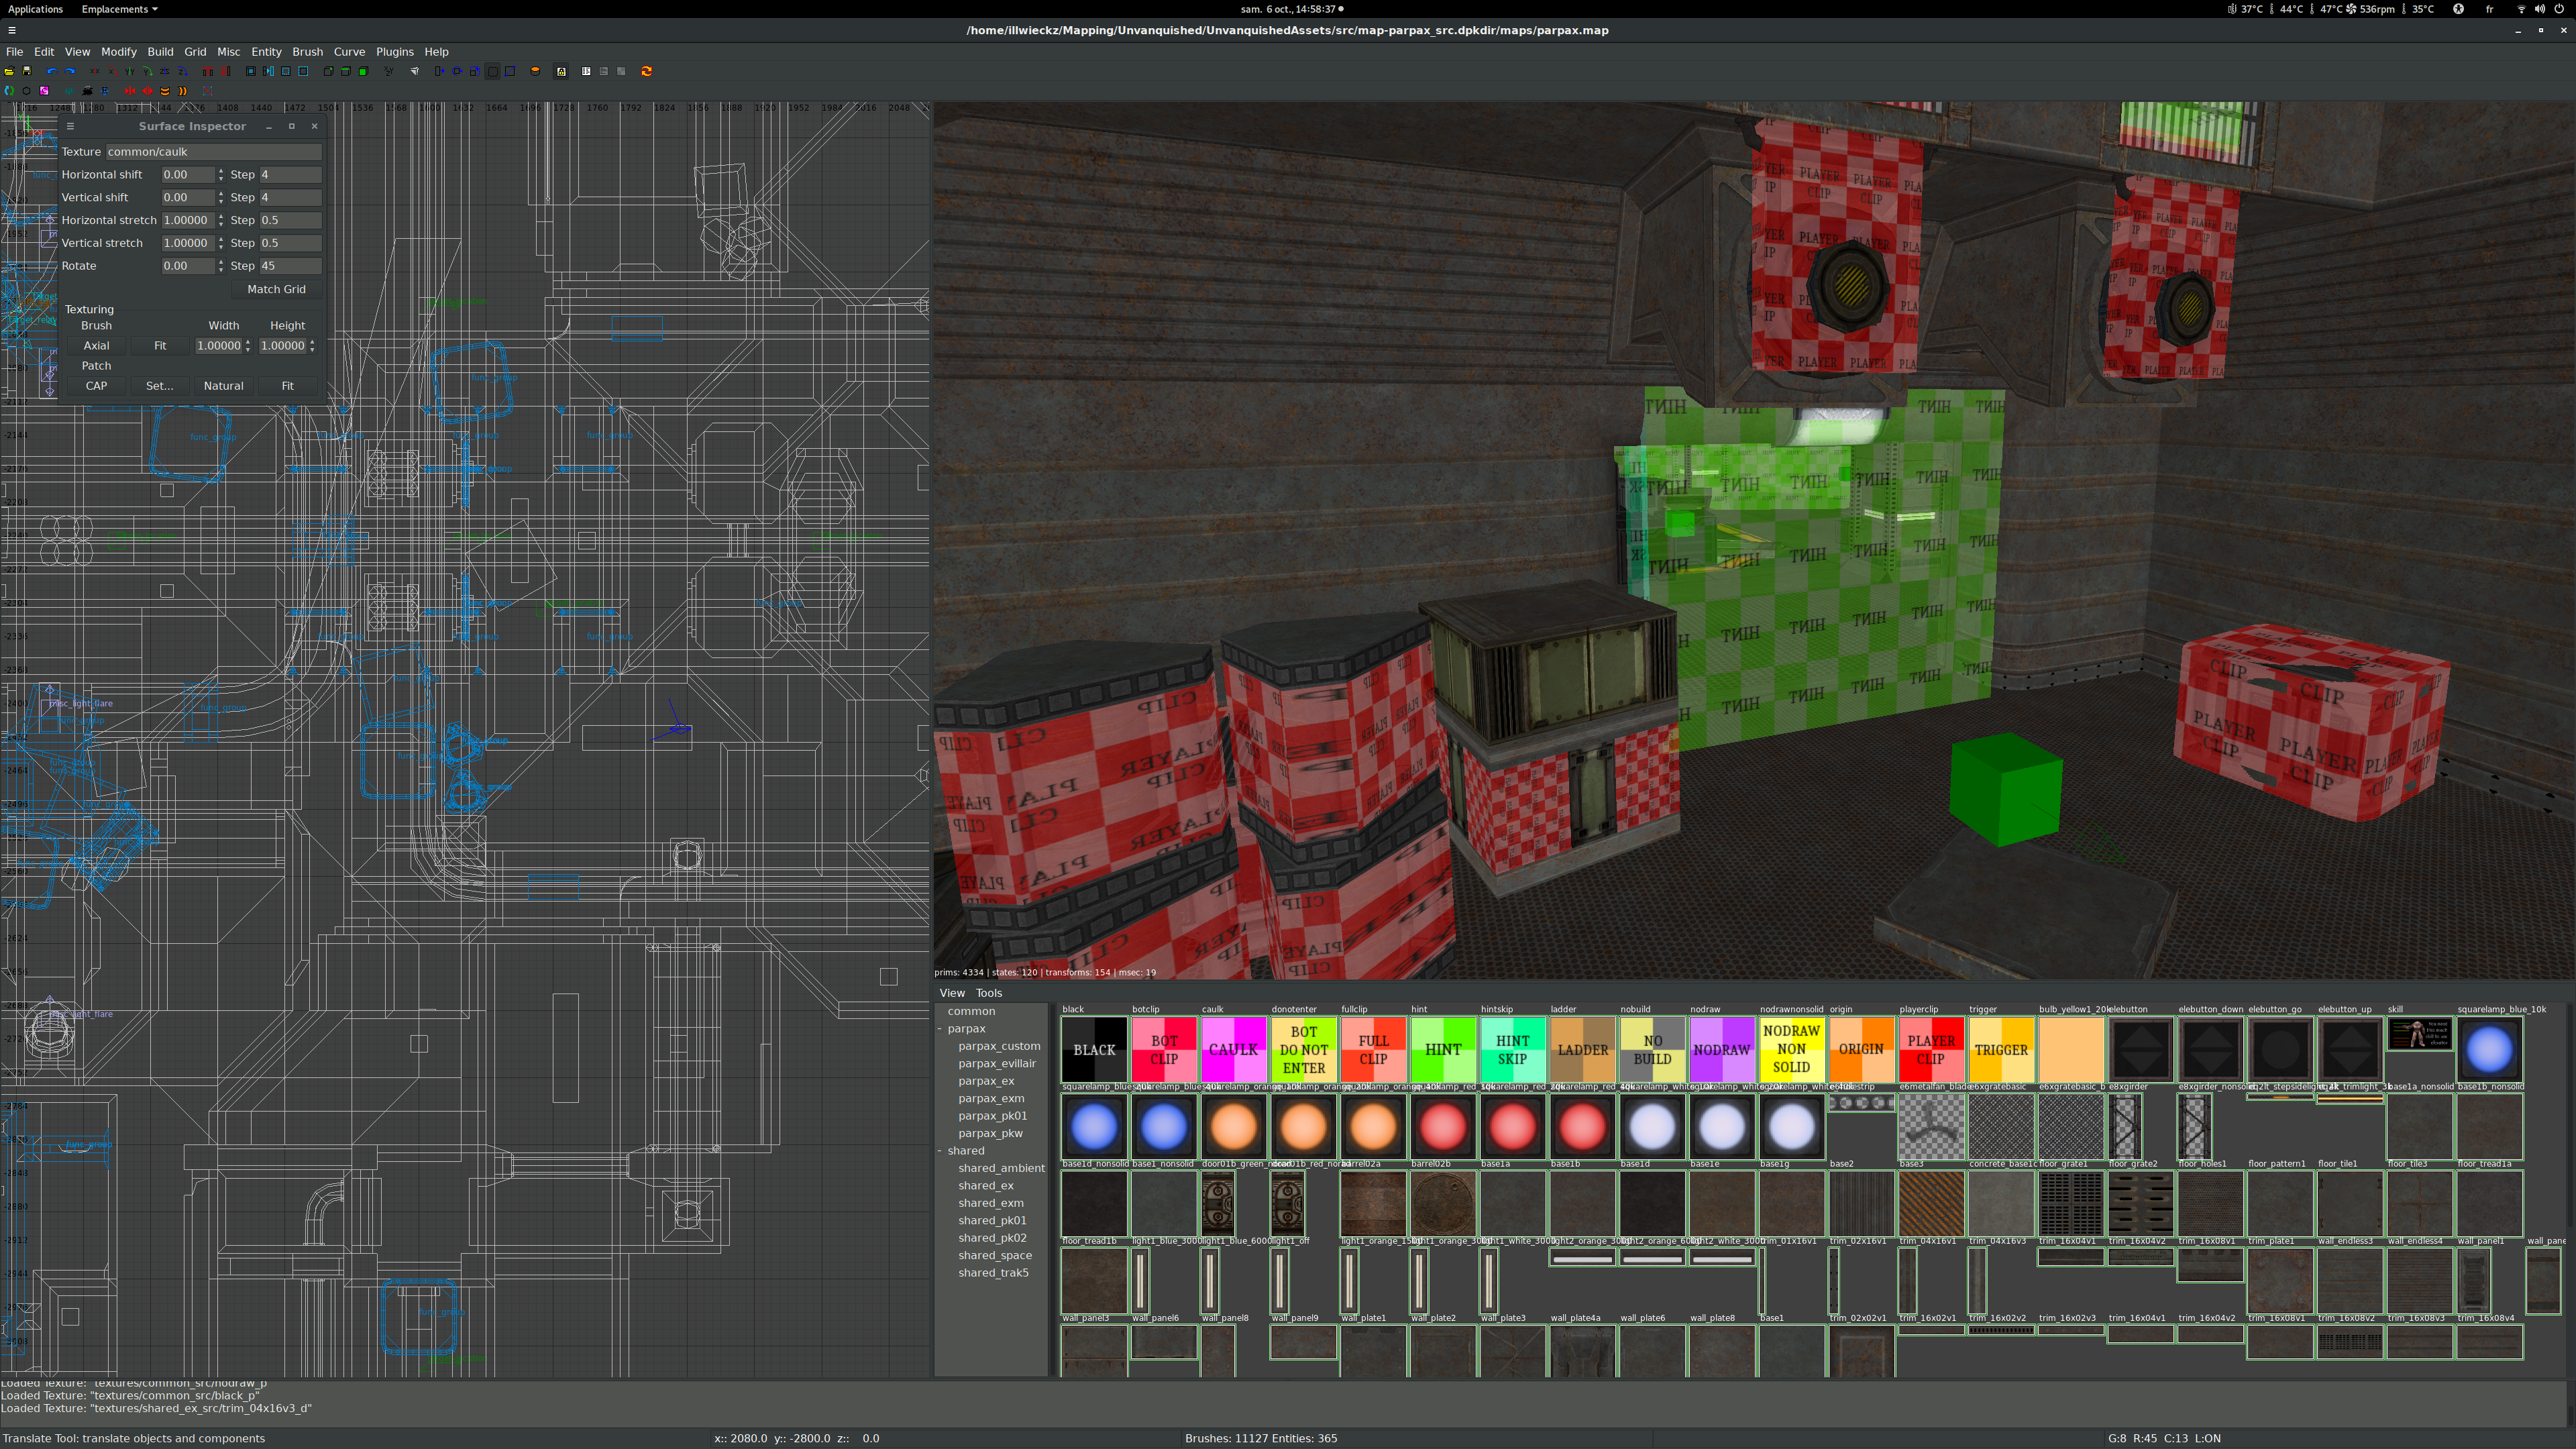This screenshot has height=1449, width=2576.
Task: Select the Translate tool icon
Action: pyautogui.click(x=440, y=71)
